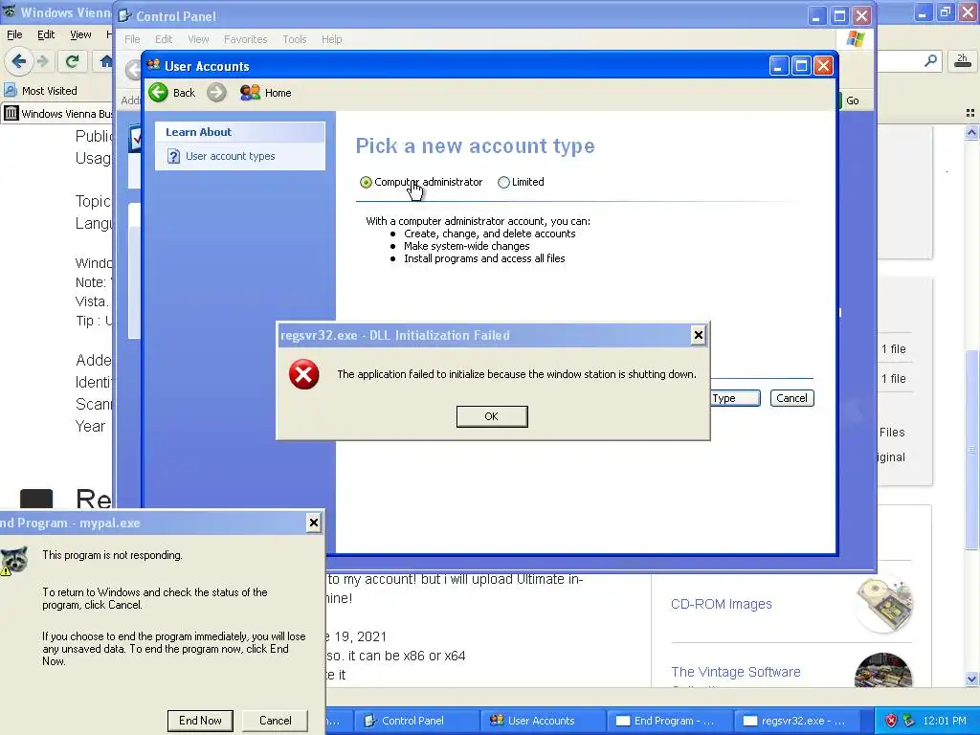Click the tray icon beside the clock

point(909,721)
